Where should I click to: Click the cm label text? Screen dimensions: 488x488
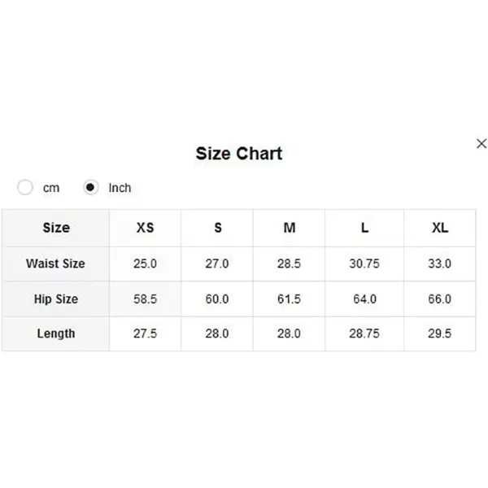51,188
